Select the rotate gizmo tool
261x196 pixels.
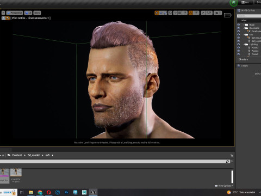point(161,13)
